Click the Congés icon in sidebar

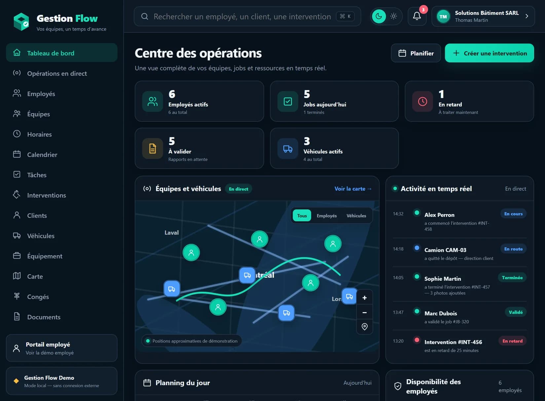tap(17, 296)
